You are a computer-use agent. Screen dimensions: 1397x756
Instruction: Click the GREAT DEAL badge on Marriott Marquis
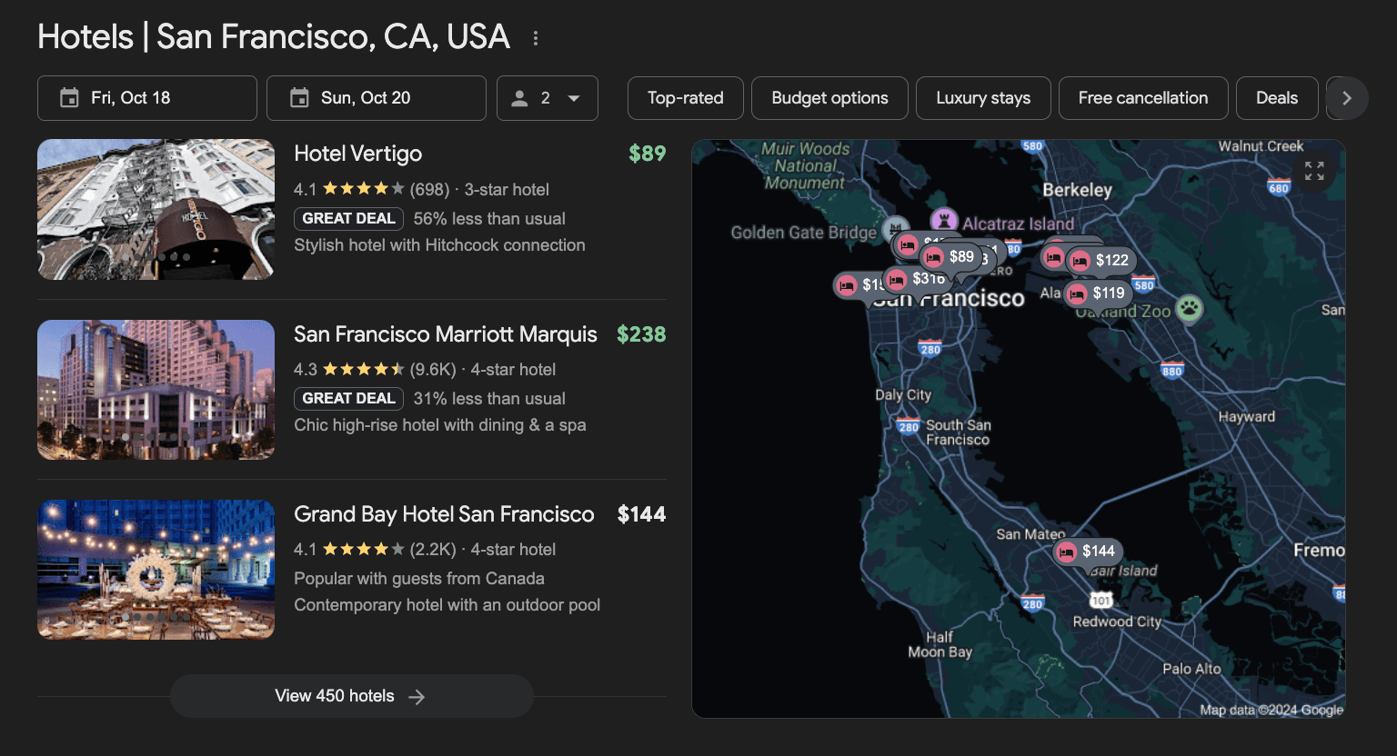point(348,398)
